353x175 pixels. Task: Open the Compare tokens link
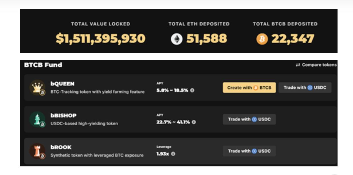pyautogui.click(x=319, y=65)
